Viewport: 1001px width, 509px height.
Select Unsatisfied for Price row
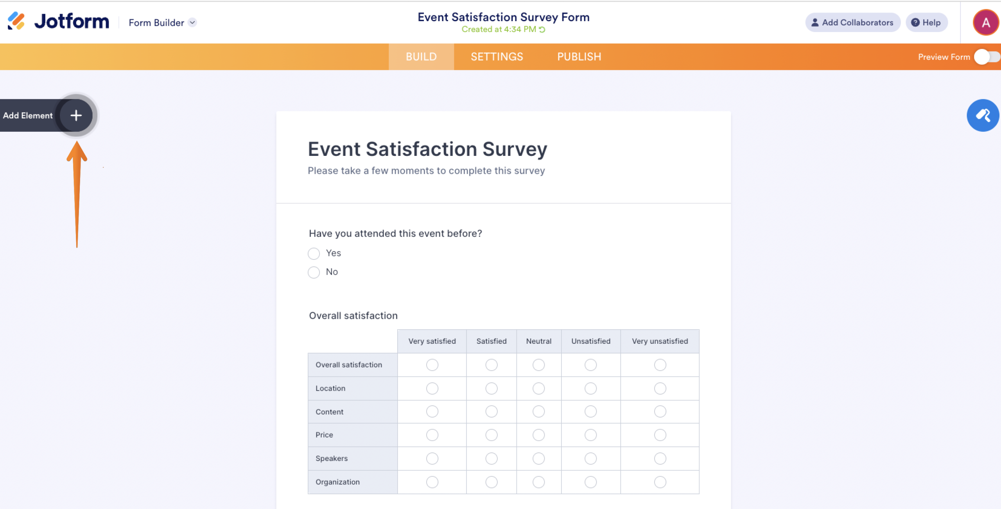(x=591, y=435)
